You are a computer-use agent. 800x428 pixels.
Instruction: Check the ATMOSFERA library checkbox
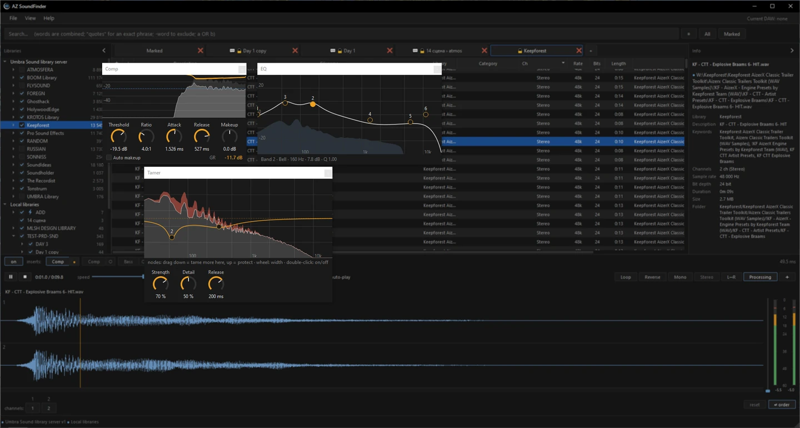pos(22,70)
